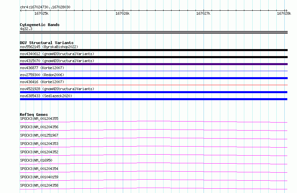Viewport: 297px width, 193px height.
Task: Click SPOCK3|NM_001251967 transcript label
Action: [x=39, y=135]
